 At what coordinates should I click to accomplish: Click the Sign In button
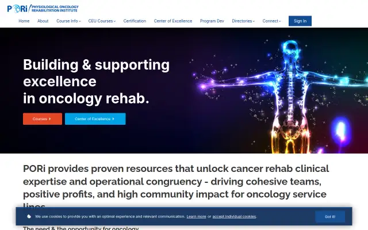(x=300, y=21)
